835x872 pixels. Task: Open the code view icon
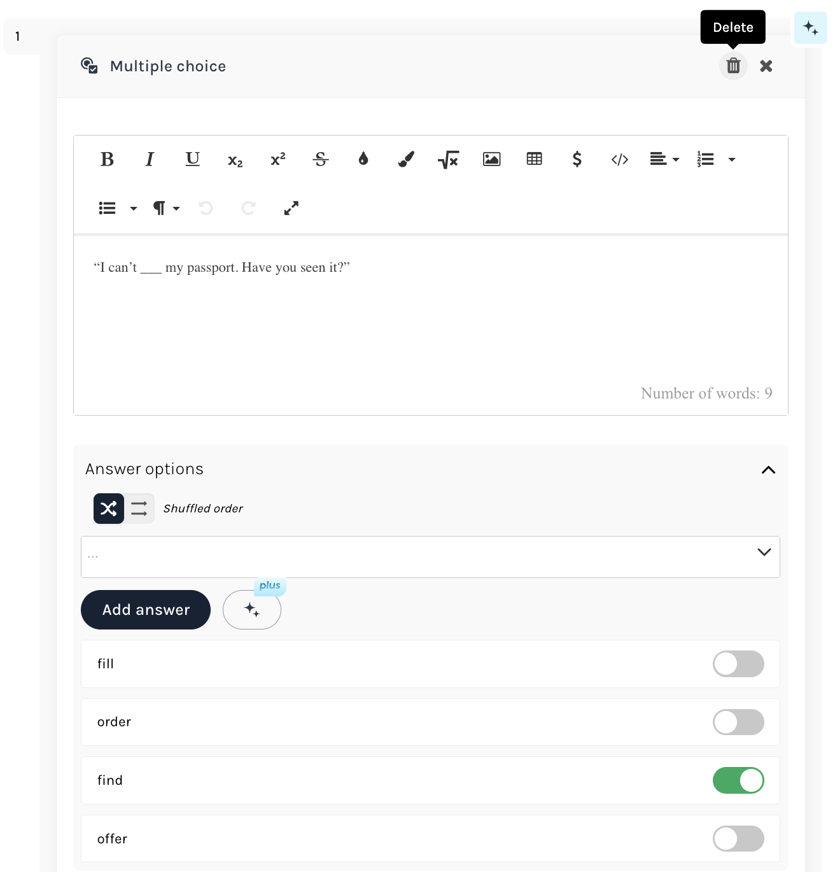[x=619, y=159]
